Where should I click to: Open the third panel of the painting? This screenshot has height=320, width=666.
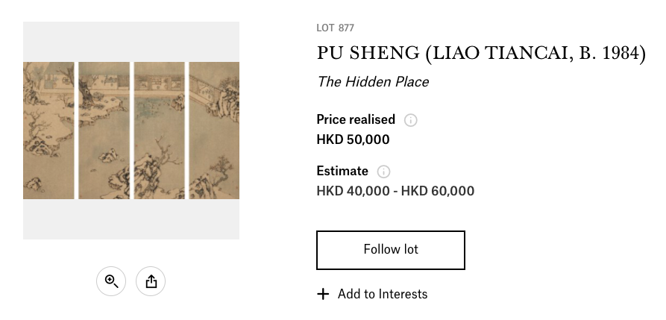(x=160, y=131)
